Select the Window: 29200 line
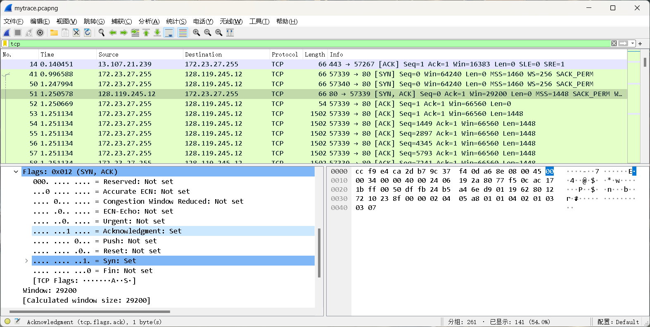The image size is (650, 327). [168, 290]
